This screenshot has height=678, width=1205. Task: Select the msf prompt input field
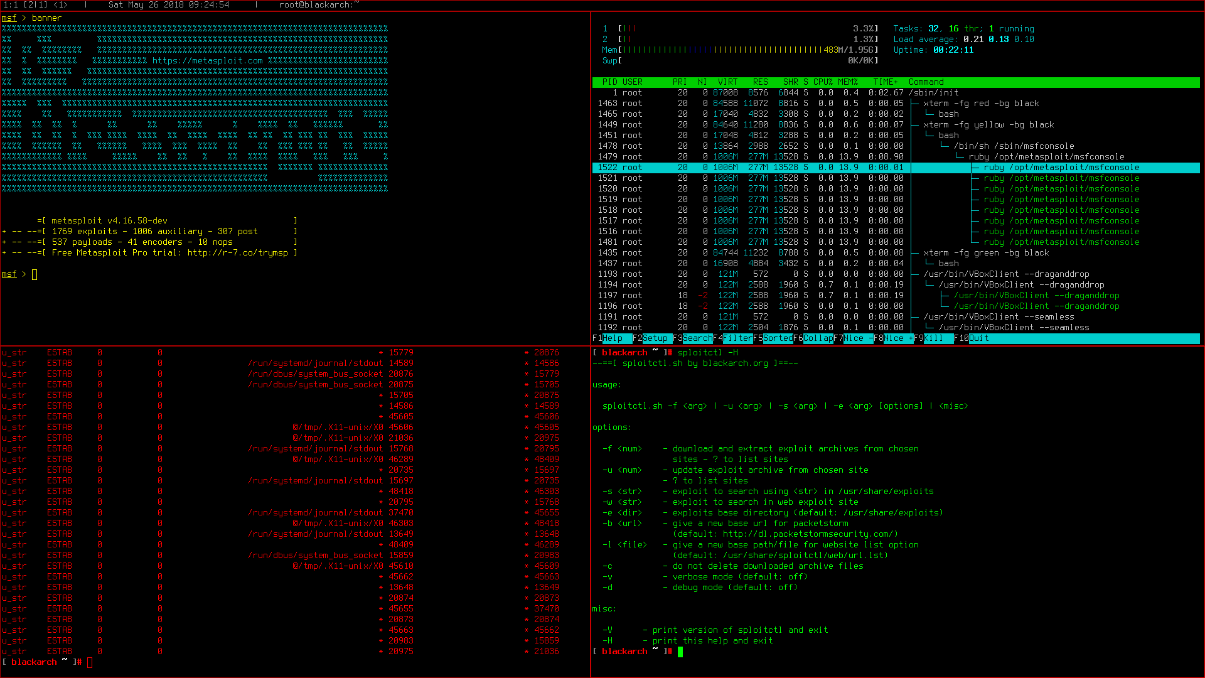point(36,273)
